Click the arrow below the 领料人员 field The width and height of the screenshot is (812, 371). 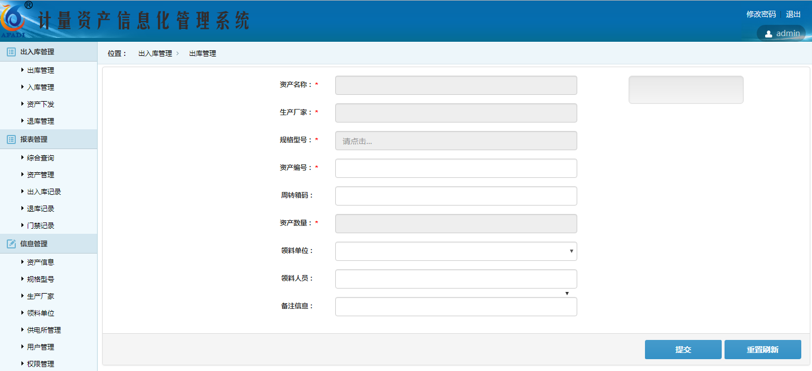tap(567, 293)
